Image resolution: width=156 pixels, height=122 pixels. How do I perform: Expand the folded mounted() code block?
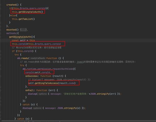click(24, 30)
